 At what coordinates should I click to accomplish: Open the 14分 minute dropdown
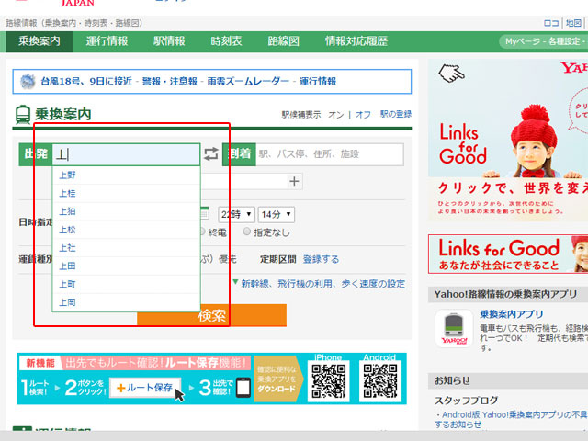pyautogui.click(x=276, y=214)
